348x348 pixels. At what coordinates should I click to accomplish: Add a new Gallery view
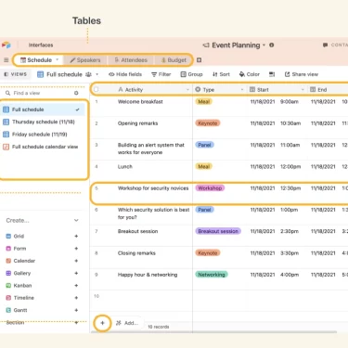(76, 273)
